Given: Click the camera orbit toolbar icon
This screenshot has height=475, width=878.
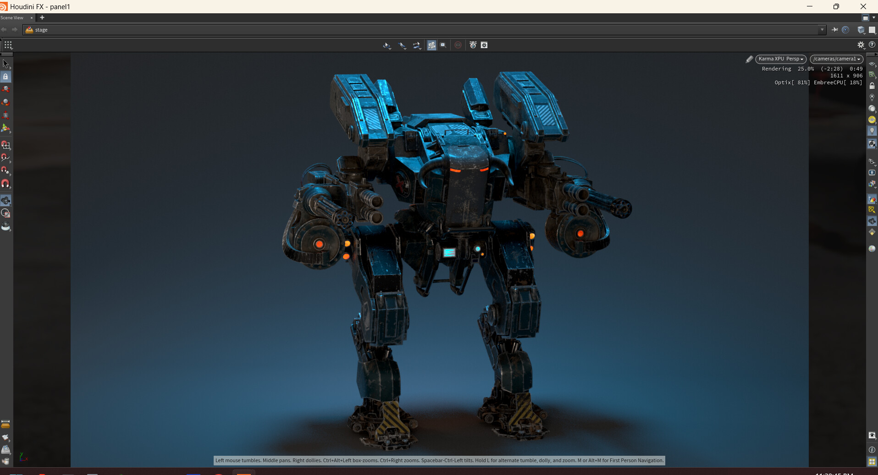Looking at the screenshot, I should click(417, 45).
